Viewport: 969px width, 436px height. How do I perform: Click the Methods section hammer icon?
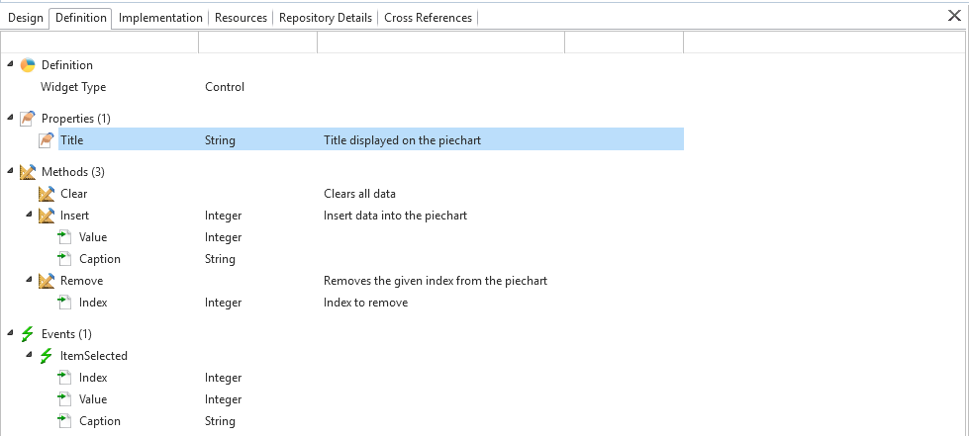pos(28,172)
